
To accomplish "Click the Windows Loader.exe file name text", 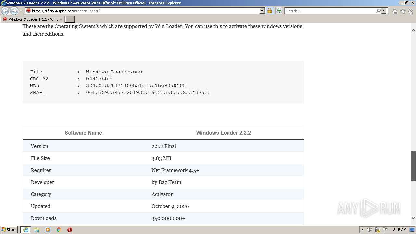I will 114,71.
